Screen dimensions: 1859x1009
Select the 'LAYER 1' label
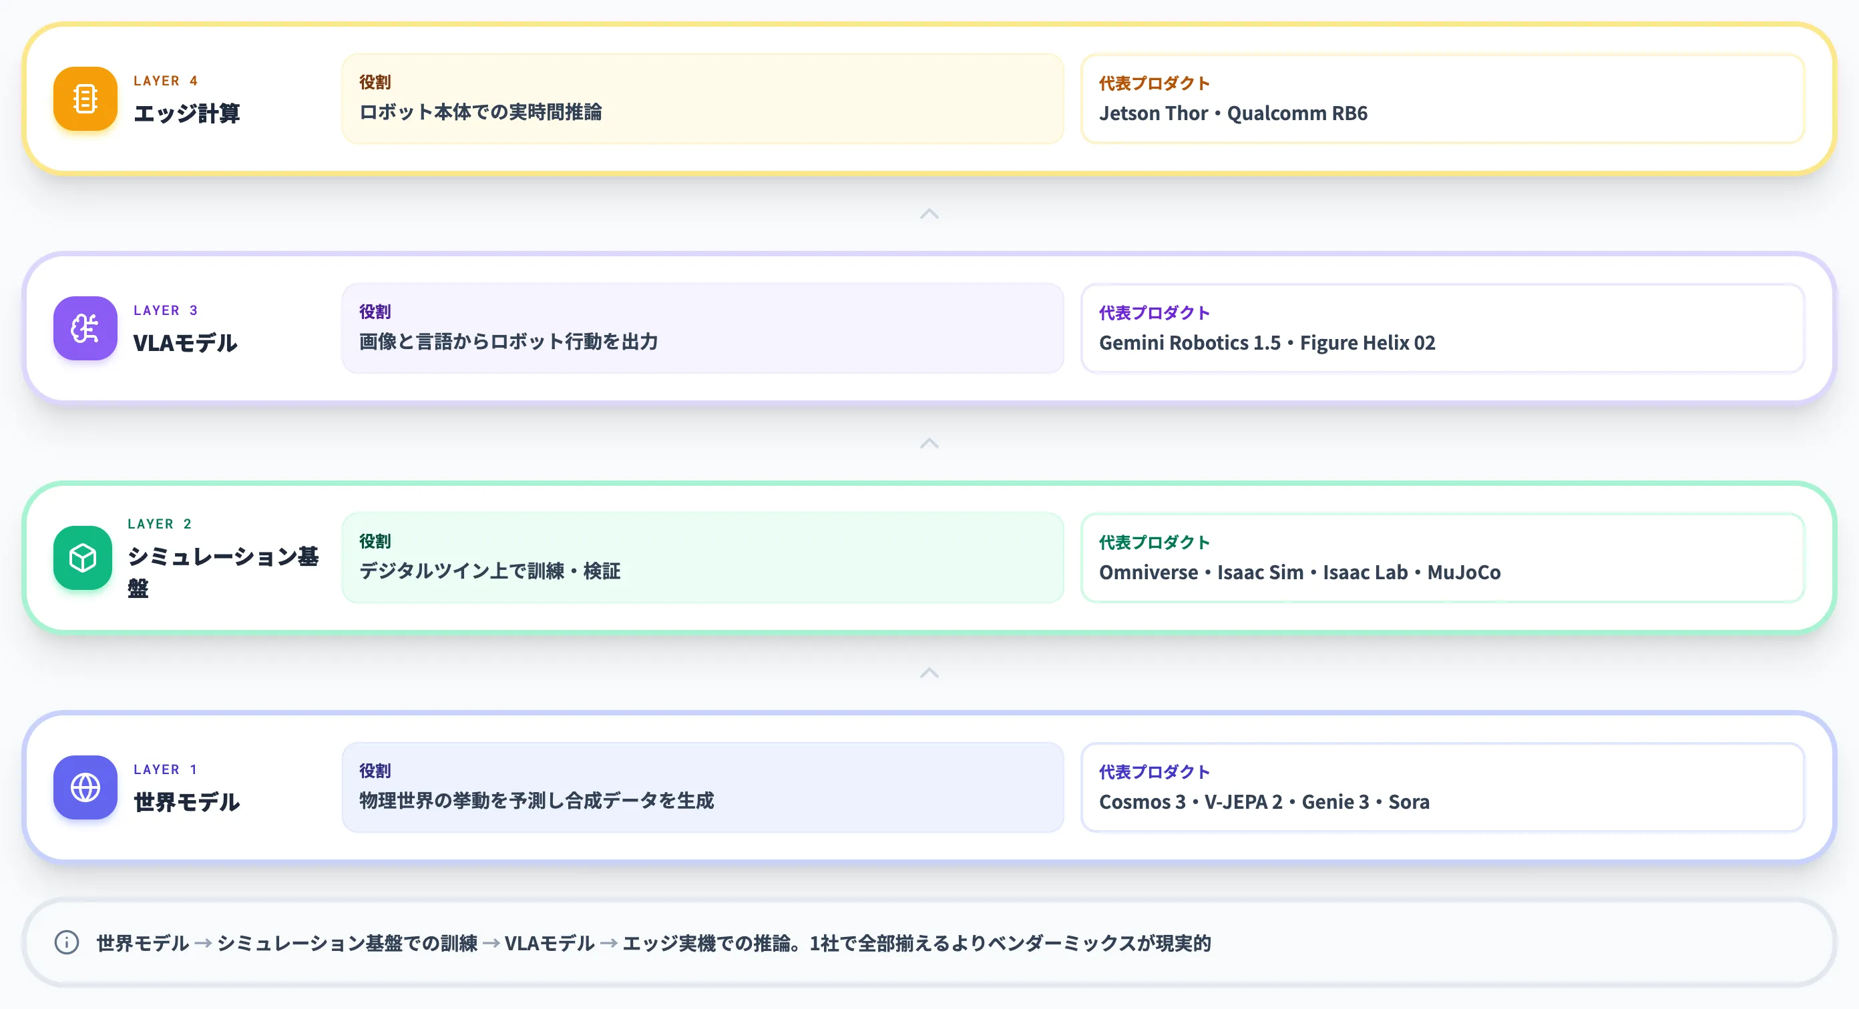point(165,769)
